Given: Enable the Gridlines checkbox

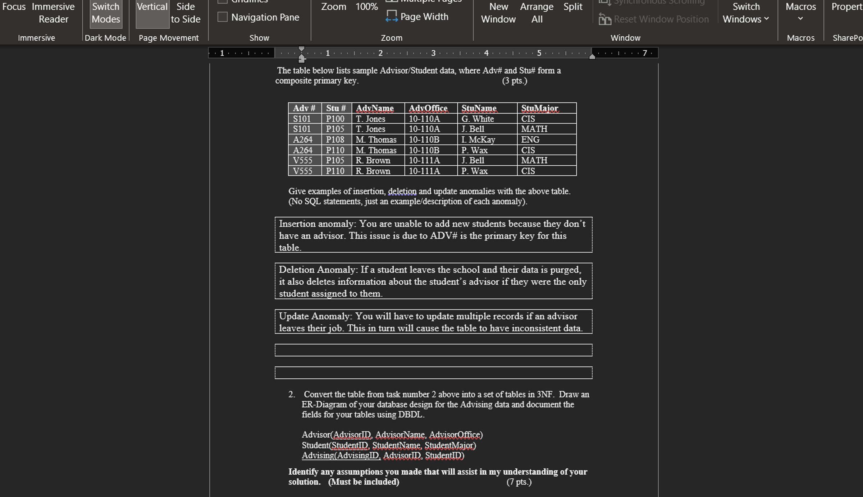Looking at the screenshot, I should pos(223,1).
